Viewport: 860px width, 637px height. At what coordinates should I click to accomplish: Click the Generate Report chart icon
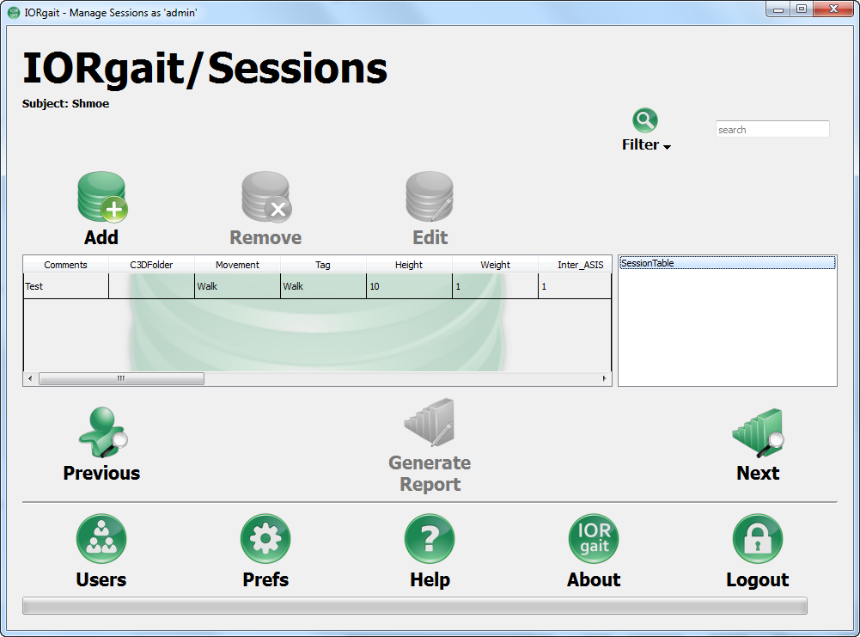(x=430, y=422)
